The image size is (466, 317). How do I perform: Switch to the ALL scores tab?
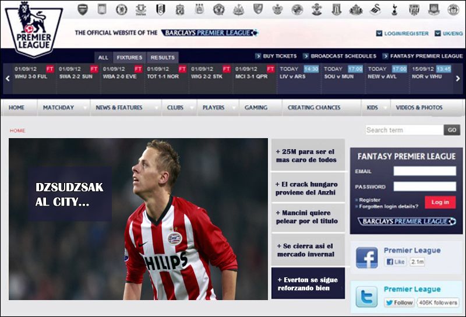click(103, 57)
